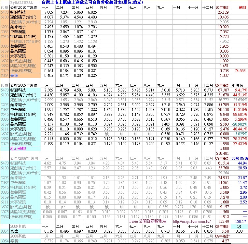Select 2008 智冠科技 total 61.514

(224, 163)
